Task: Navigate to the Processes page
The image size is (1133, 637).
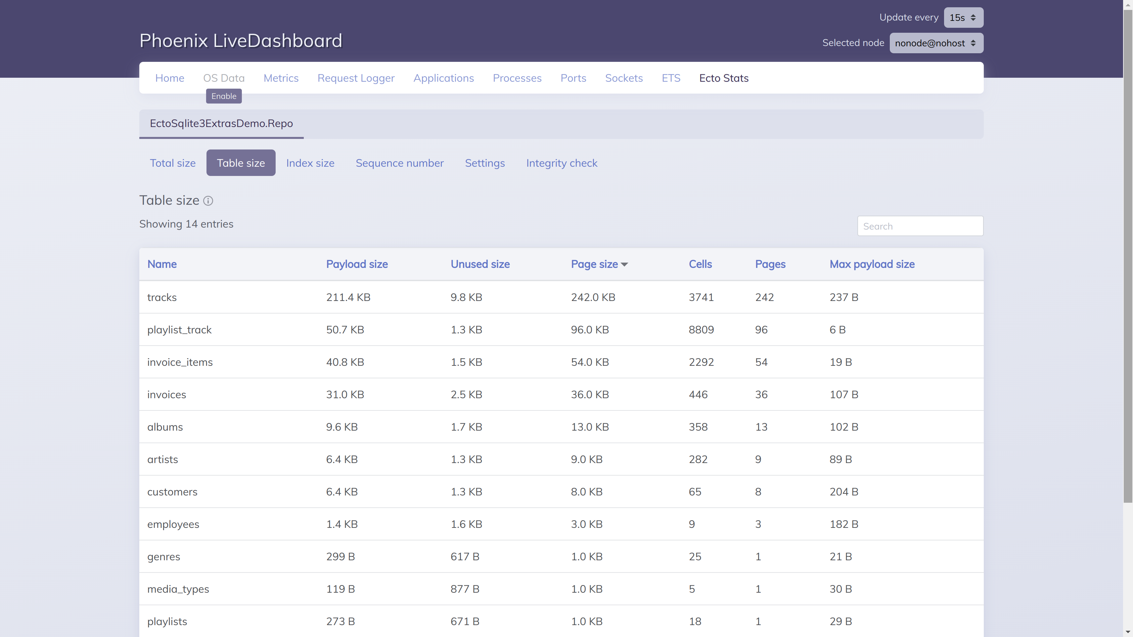Action: coord(517,78)
